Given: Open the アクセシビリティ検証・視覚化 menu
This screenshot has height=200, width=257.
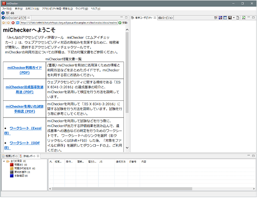Looking at the screenshot, I should pos(57,8).
